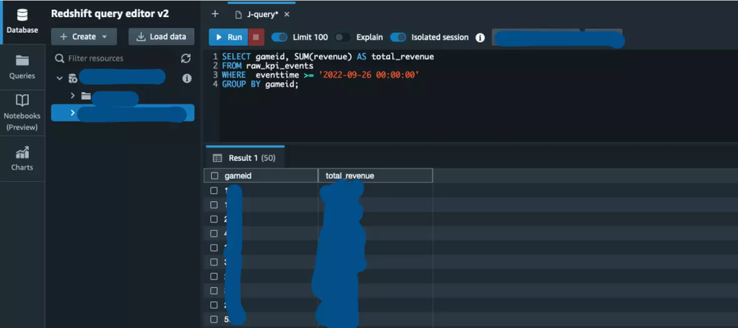Select all rows with header checkbox
The width and height of the screenshot is (738, 328).
(x=215, y=176)
